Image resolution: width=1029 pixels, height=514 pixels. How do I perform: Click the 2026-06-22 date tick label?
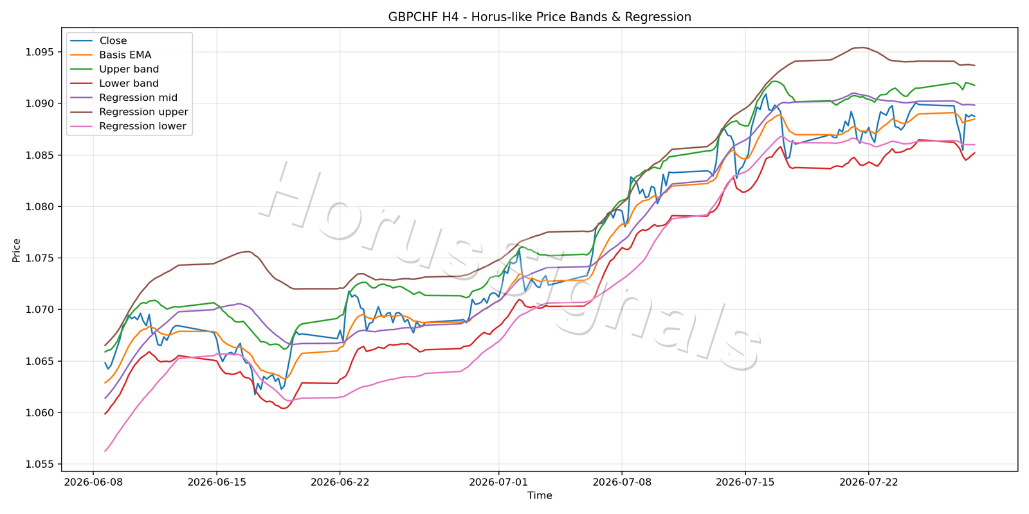[x=340, y=481]
